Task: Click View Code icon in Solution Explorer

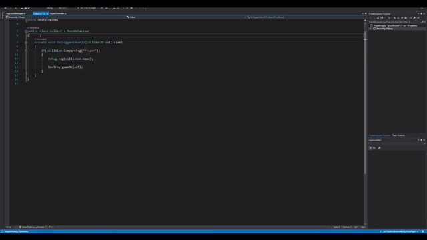Action: pyautogui.click(x=410, y=18)
